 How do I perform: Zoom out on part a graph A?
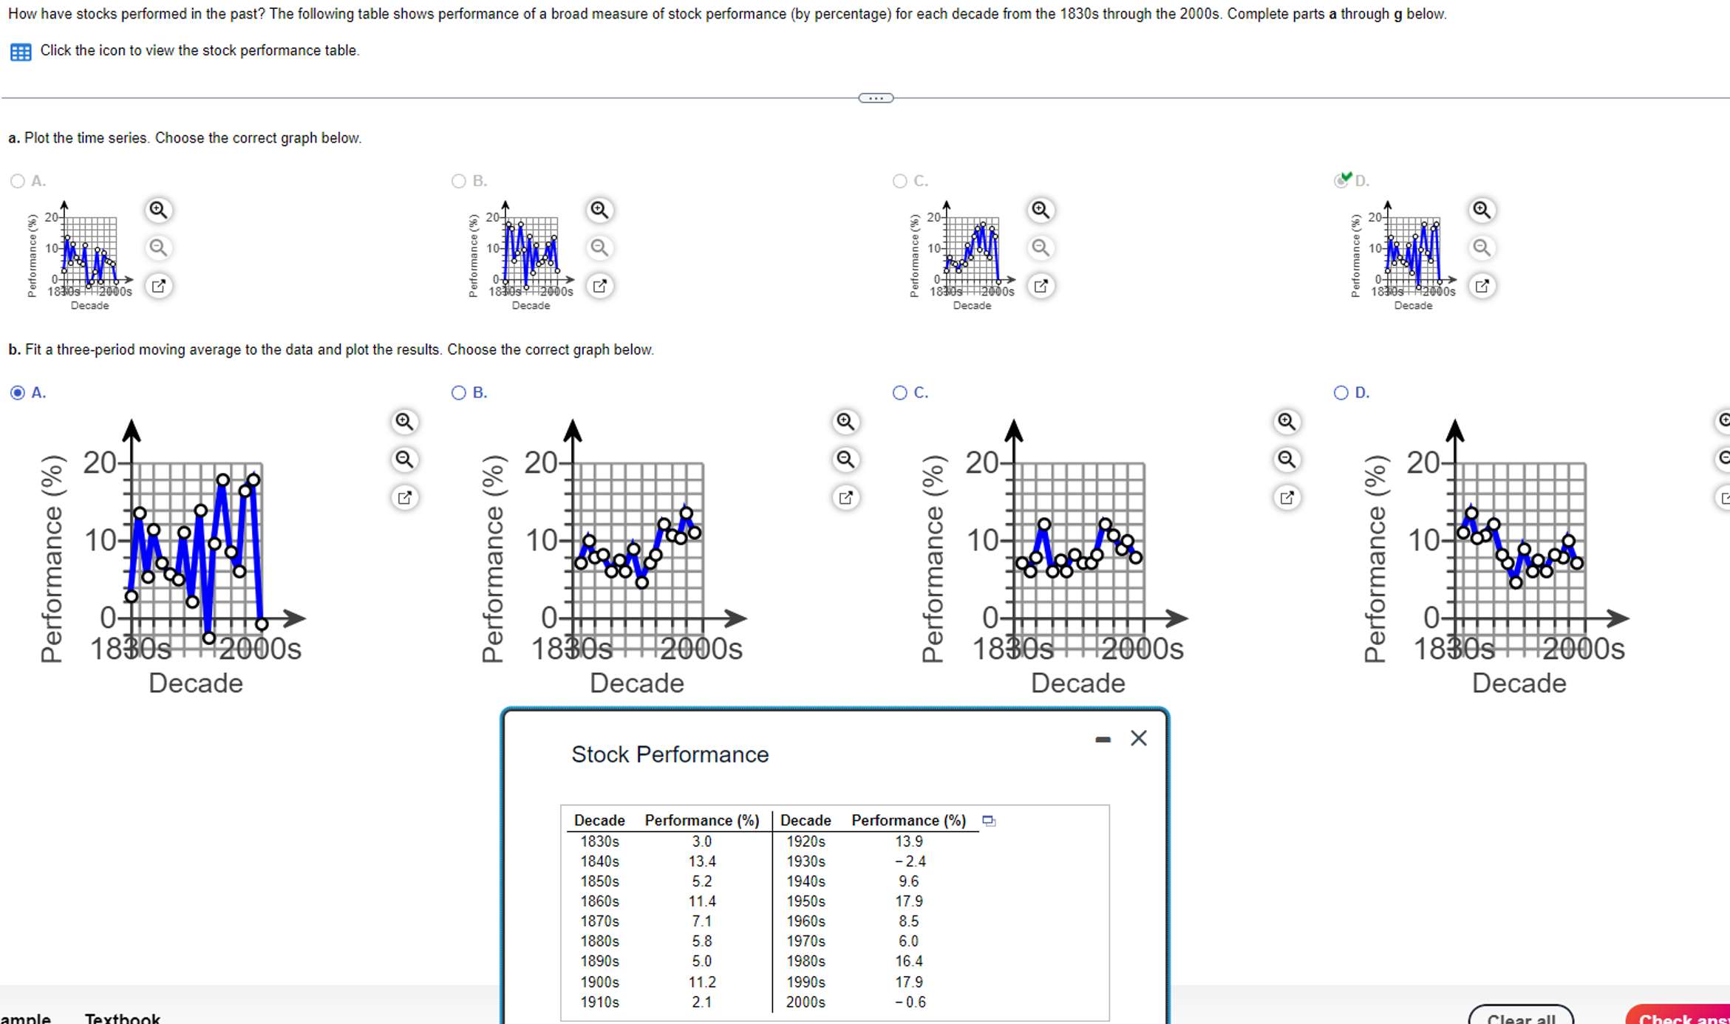tap(158, 248)
